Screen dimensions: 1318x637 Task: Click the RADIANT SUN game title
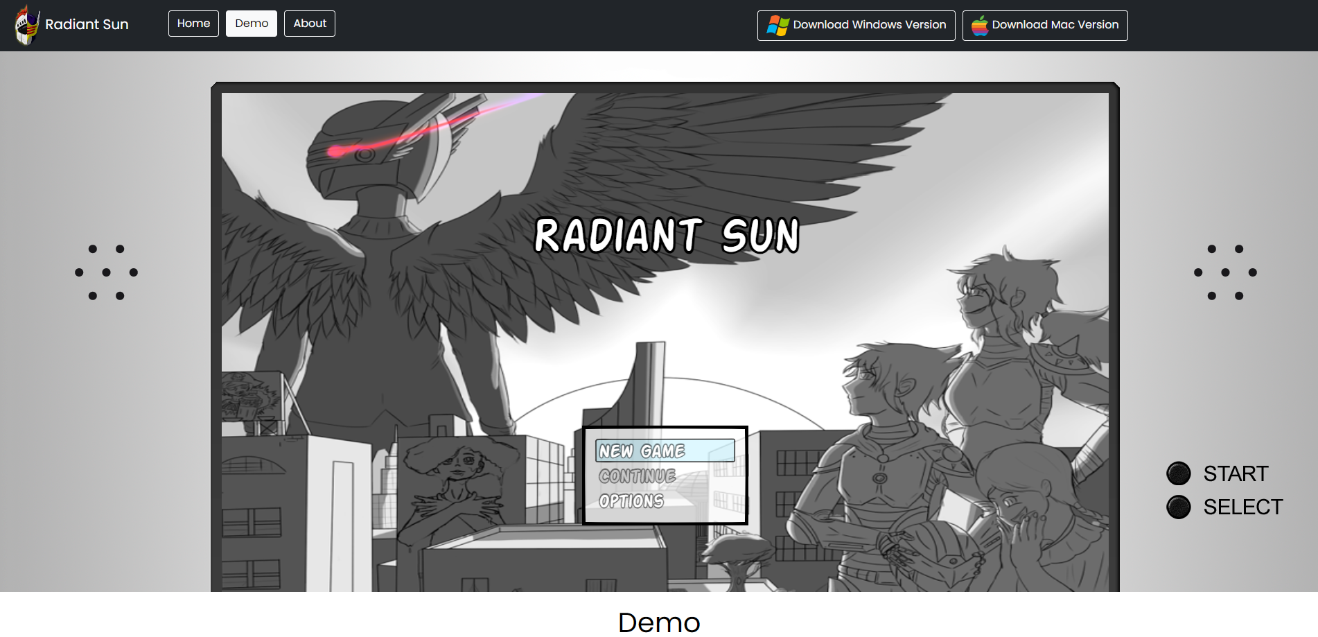[x=667, y=235]
